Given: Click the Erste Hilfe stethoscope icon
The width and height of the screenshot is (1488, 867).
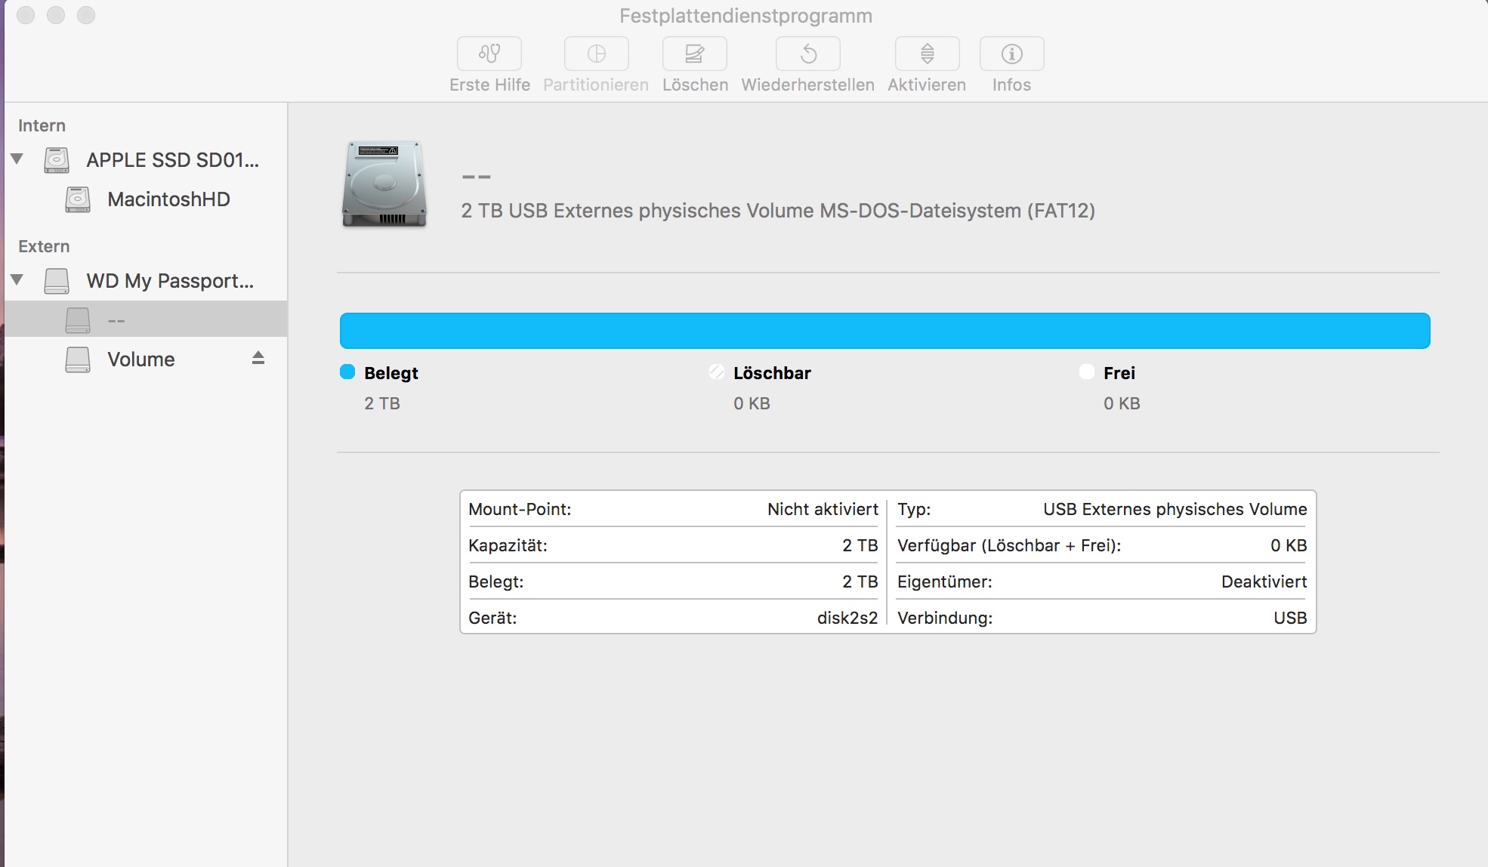Looking at the screenshot, I should [489, 54].
